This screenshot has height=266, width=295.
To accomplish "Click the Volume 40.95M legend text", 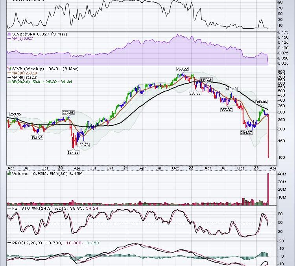I will point(47,174).
